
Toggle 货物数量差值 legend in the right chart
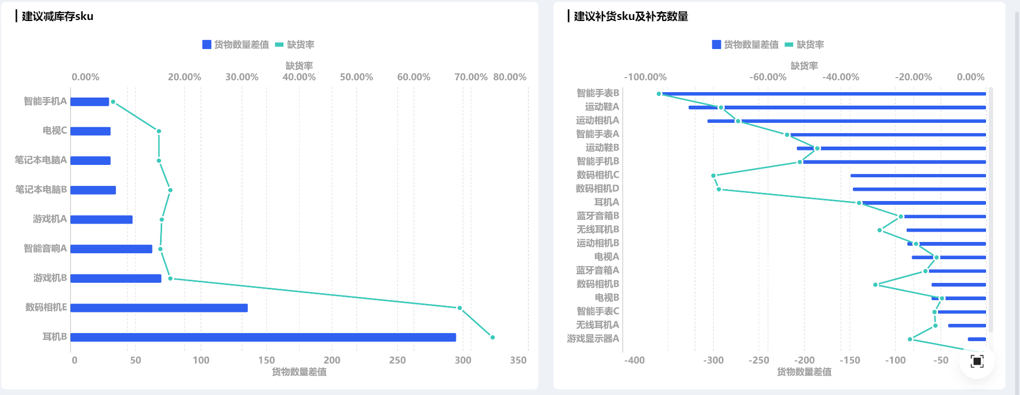coord(745,45)
